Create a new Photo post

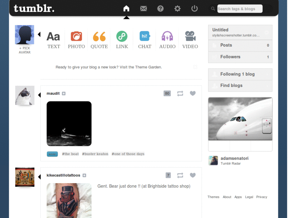click(76, 40)
